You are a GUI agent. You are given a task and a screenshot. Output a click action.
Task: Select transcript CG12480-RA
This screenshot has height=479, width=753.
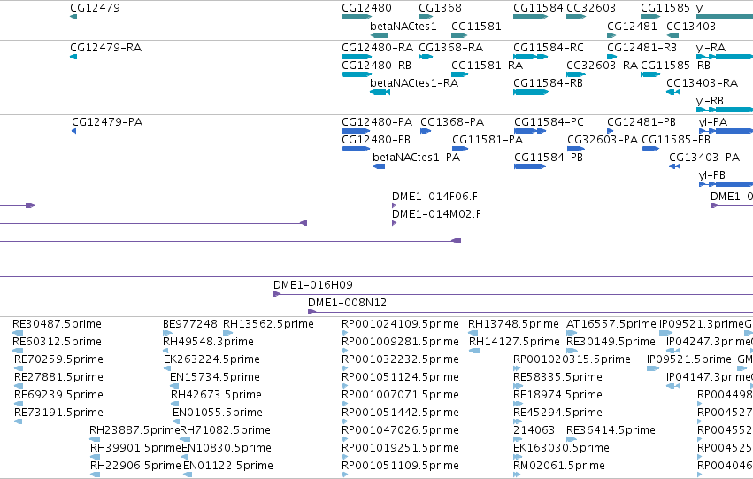(377, 48)
